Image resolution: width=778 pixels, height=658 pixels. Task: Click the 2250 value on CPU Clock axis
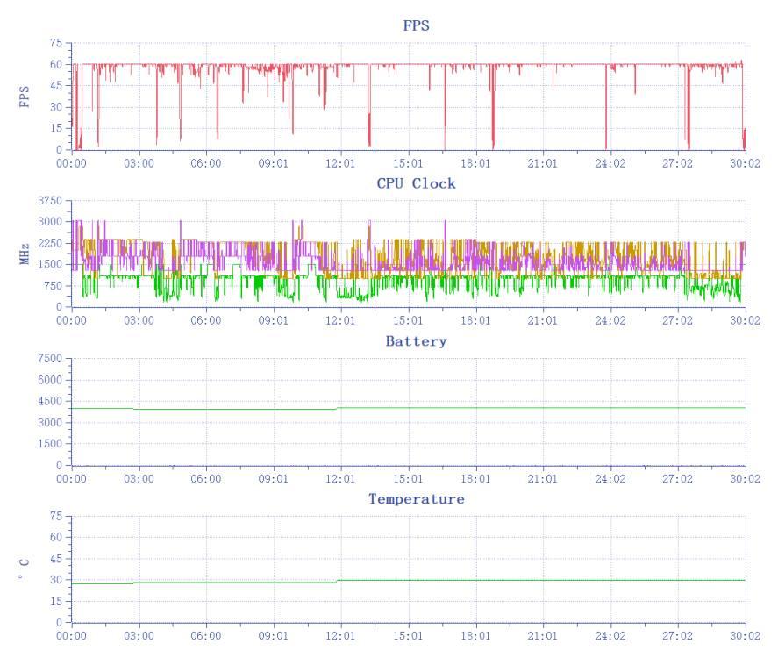click(51, 243)
